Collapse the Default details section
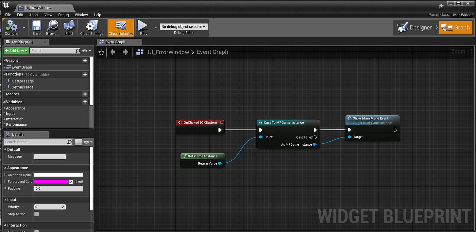The image size is (476, 232). pos(5,149)
